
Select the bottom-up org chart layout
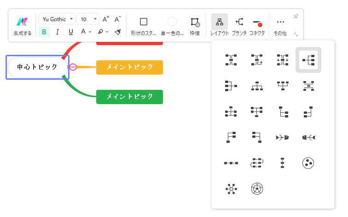283,86
